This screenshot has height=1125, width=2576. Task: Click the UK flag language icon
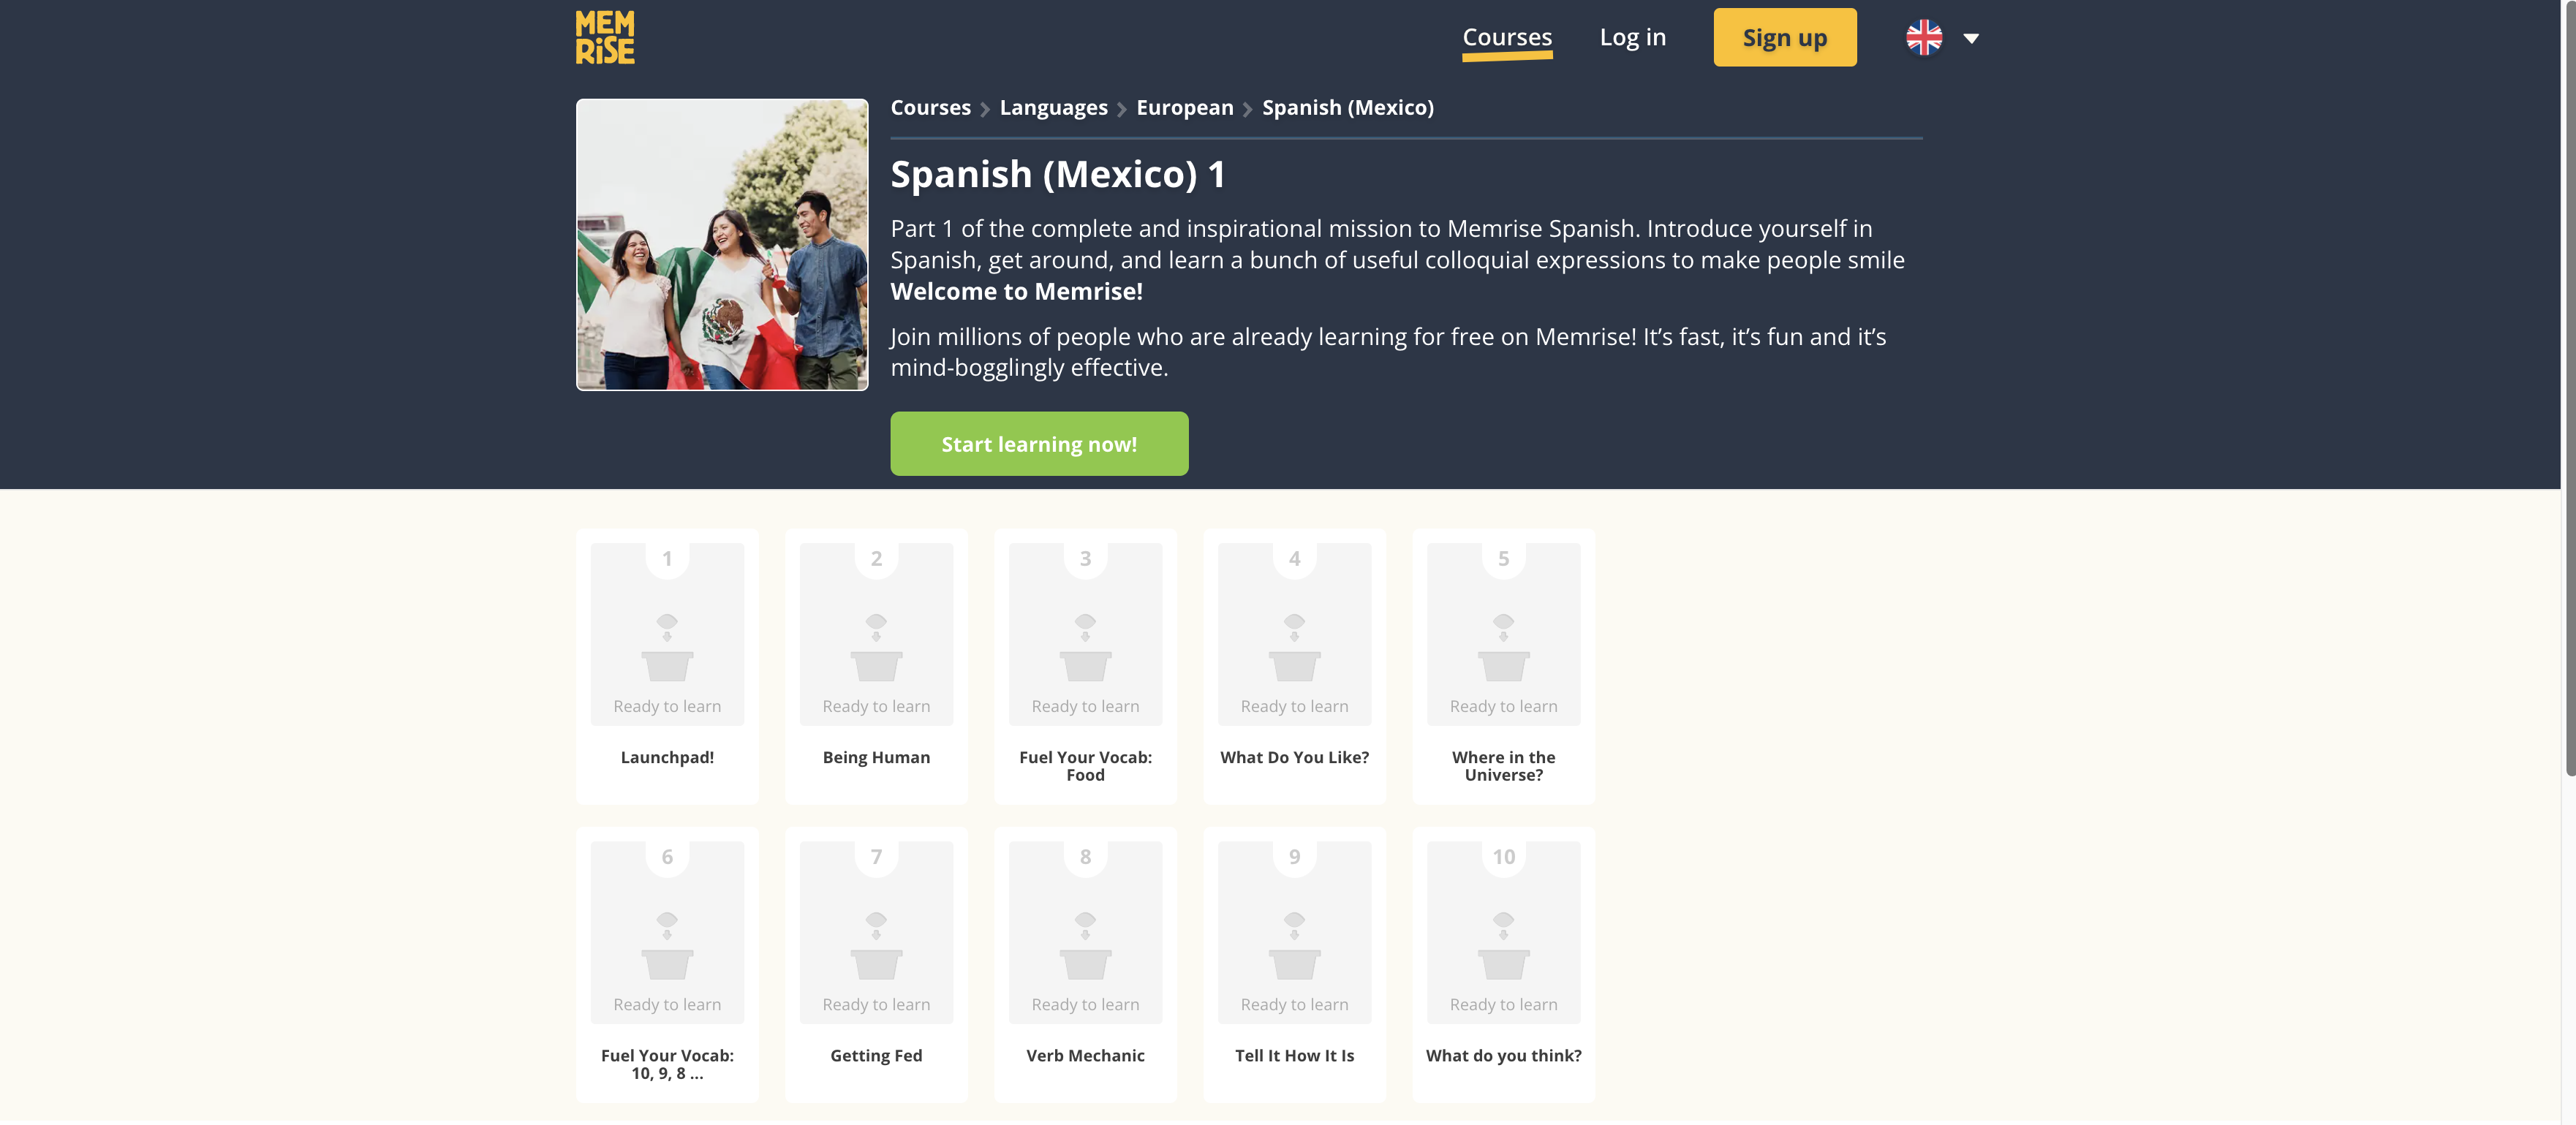point(1923,38)
